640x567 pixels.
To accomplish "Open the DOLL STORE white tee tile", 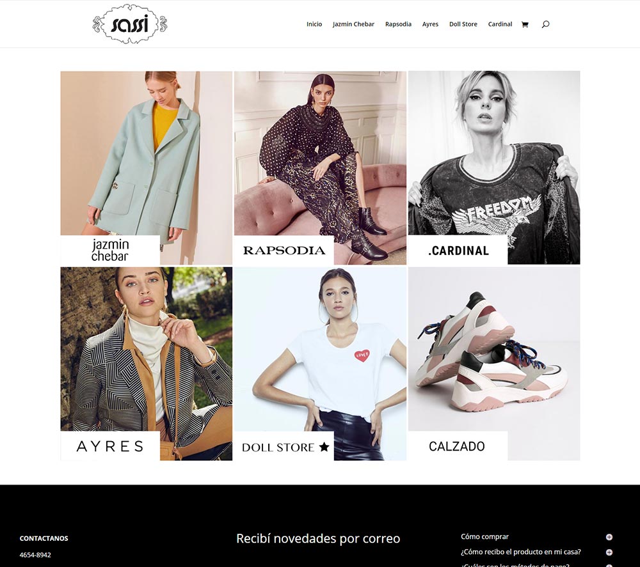I will (x=320, y=364).
